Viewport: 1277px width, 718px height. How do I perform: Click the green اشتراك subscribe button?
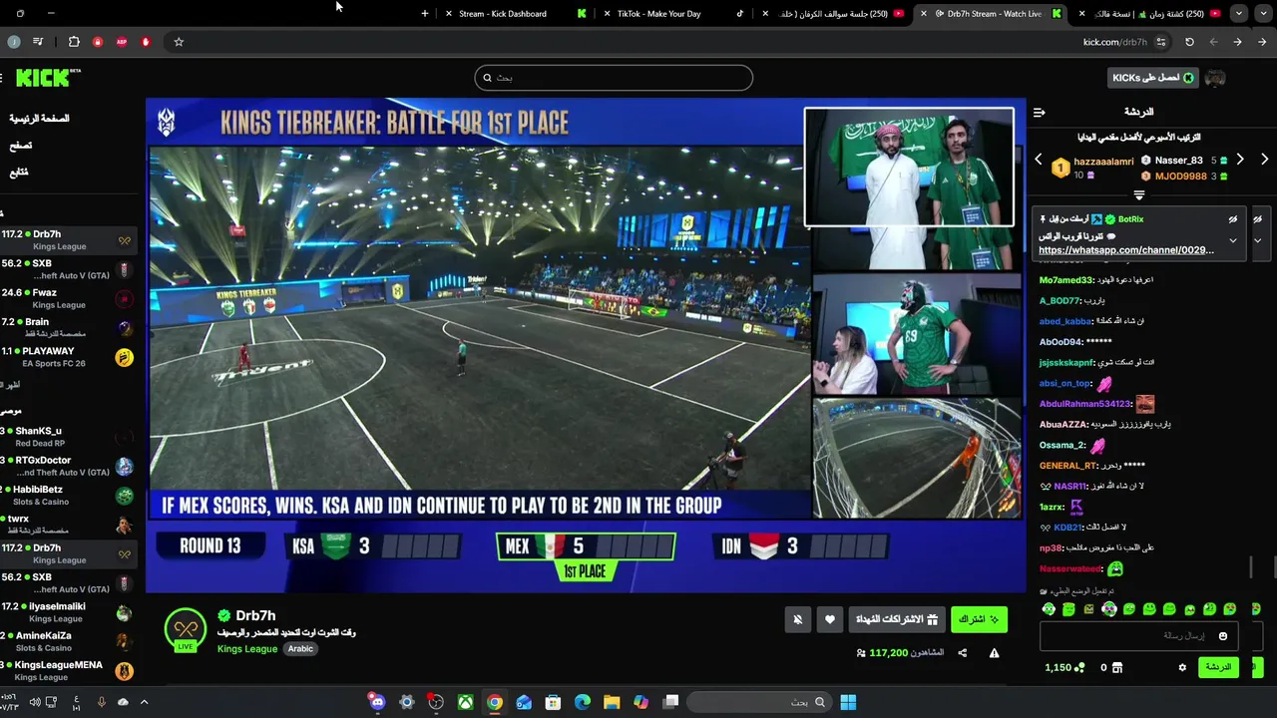(x=979, y=619)
